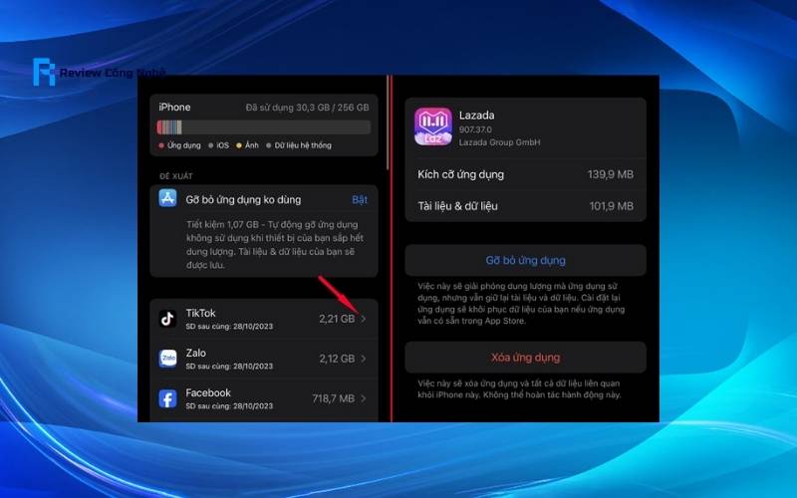
Task: Select the Facebook app name text
Action: click(x=208, y=392)
